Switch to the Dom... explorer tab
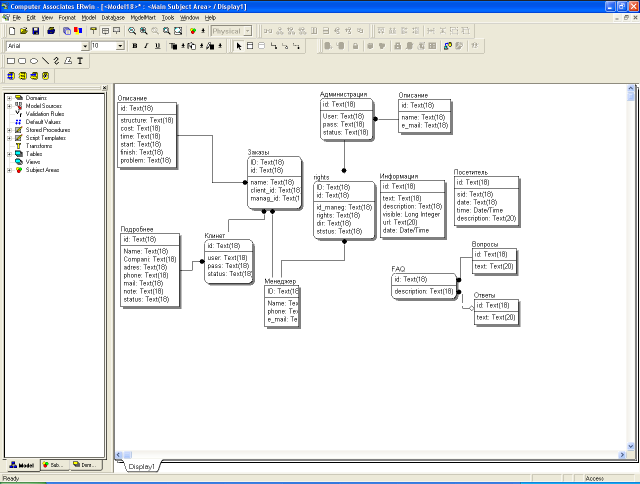The width and height of the screenshot is (640, 484). (x=85, y=465)
